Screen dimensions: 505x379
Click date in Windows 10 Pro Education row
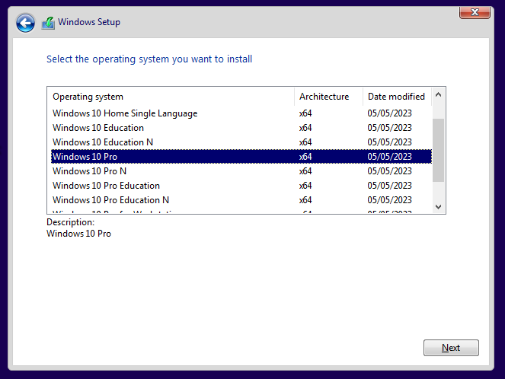click(x=389, y=186)
